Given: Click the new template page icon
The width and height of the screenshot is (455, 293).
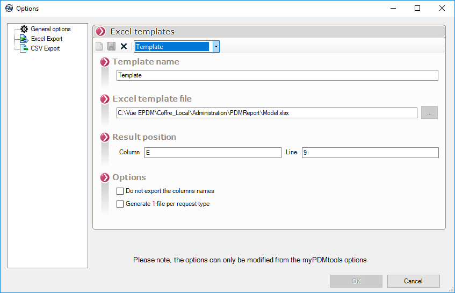Looking at the screenshot, I should click(99, 47).
